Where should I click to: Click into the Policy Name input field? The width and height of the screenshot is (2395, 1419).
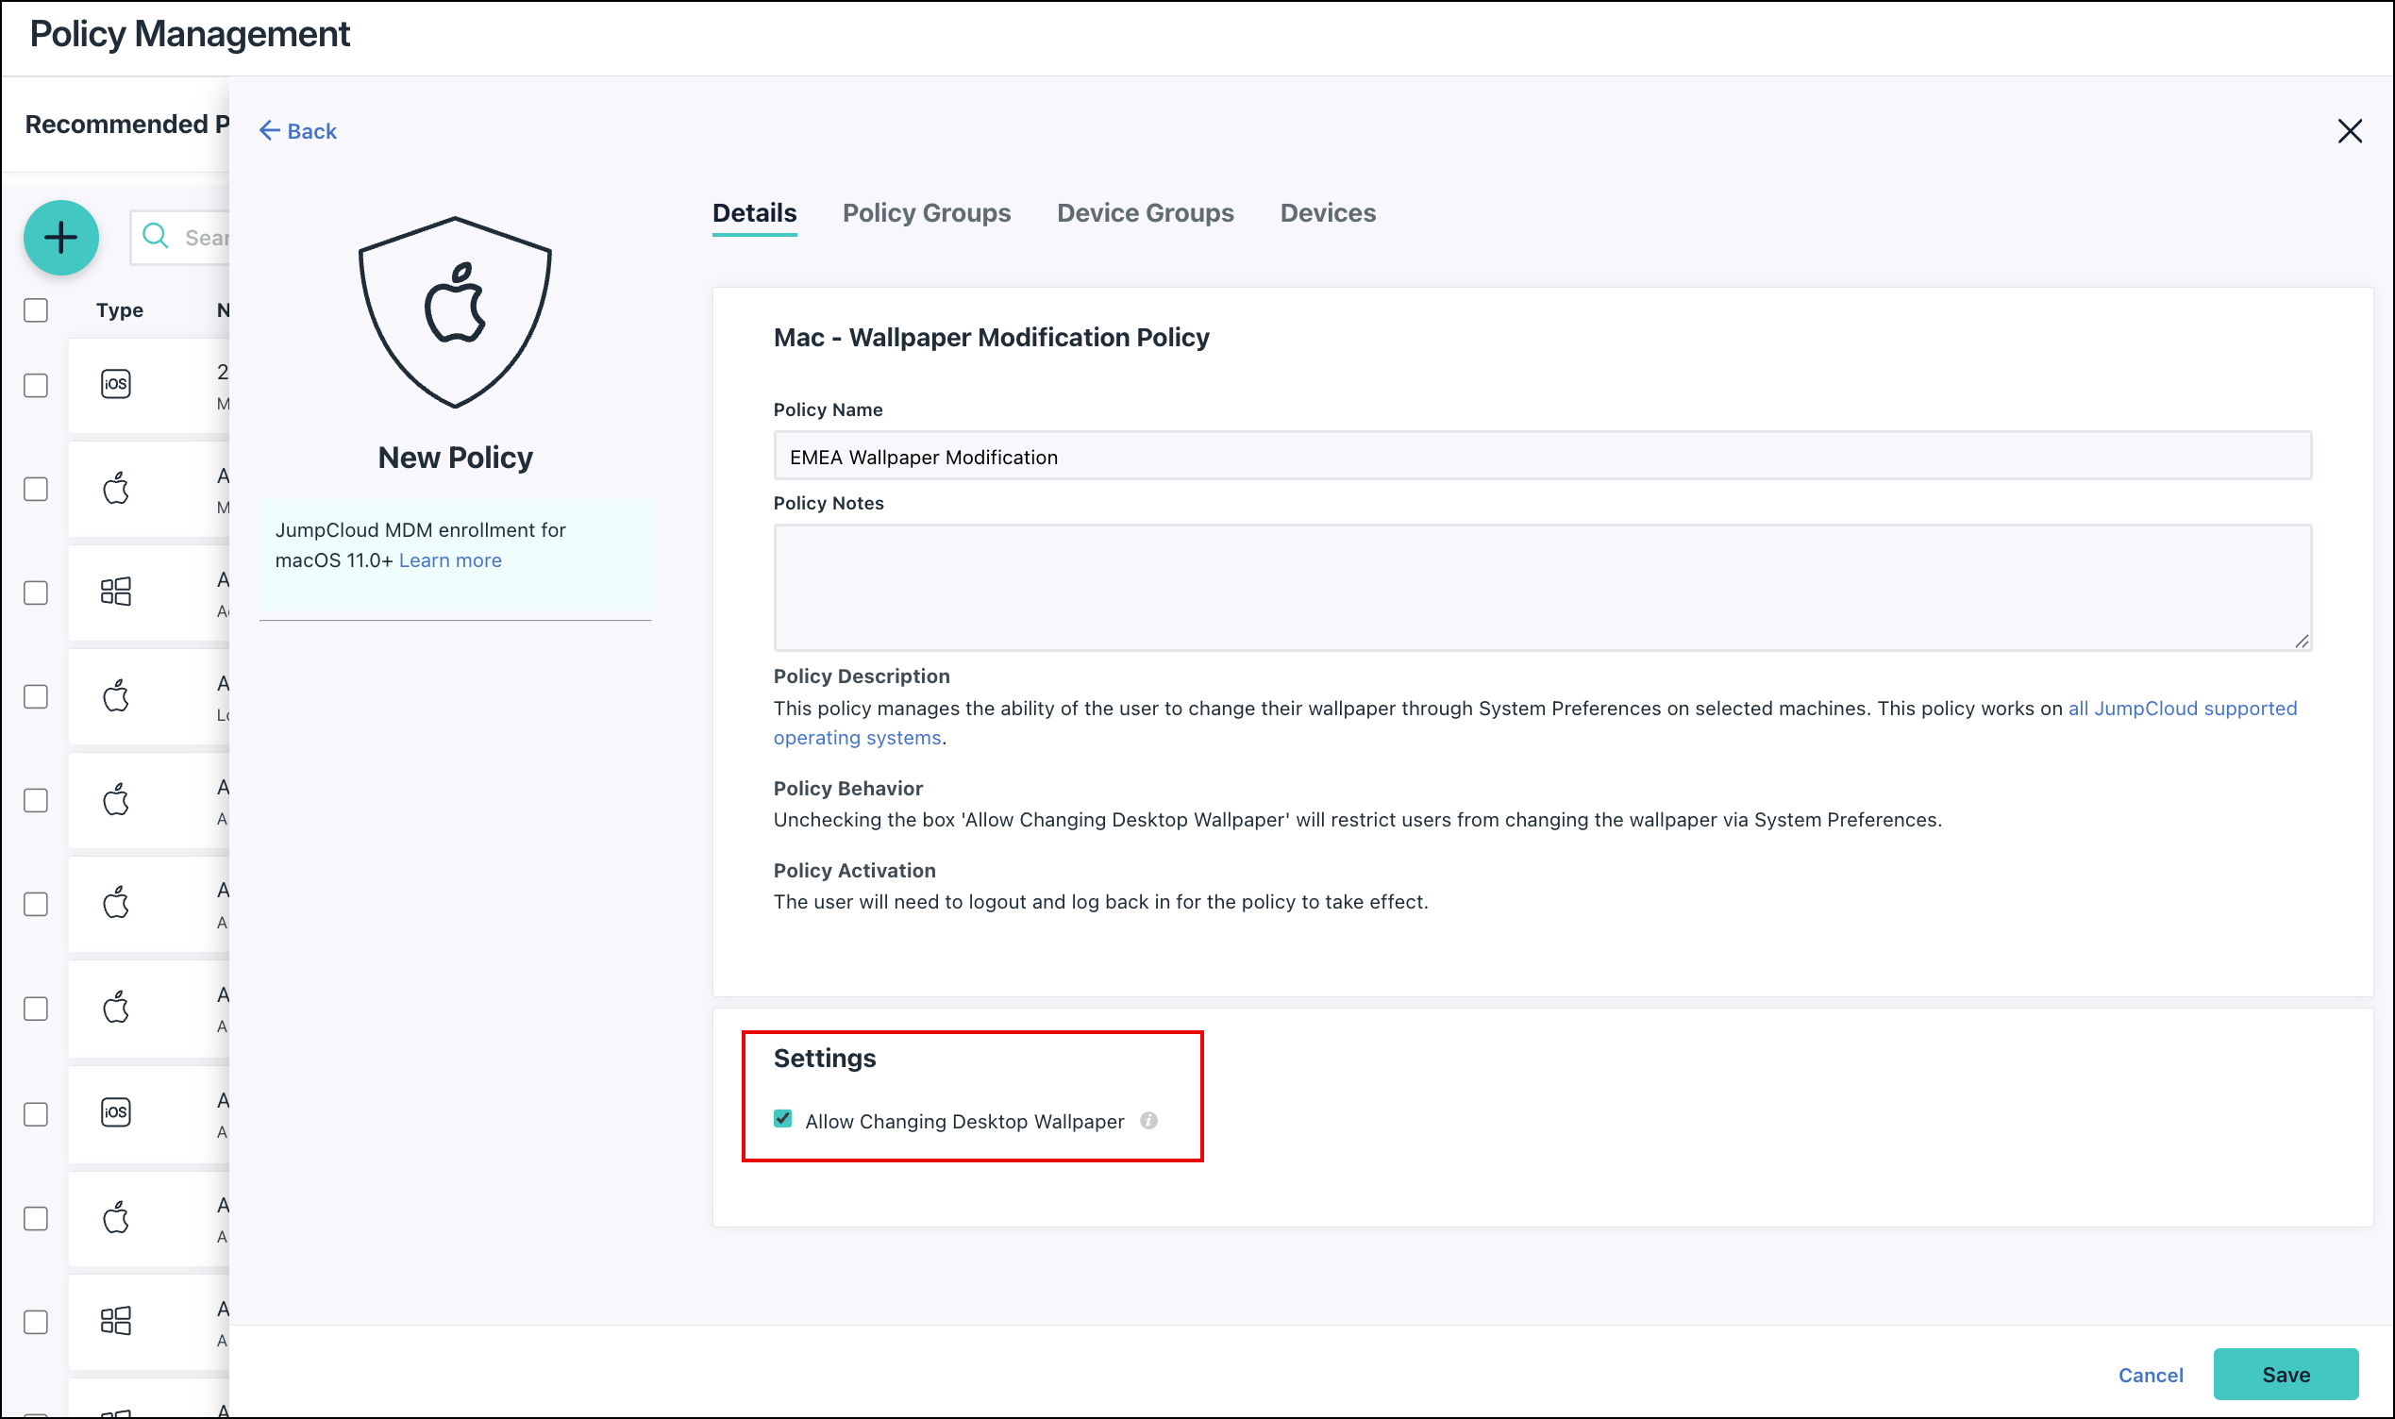1541,457
